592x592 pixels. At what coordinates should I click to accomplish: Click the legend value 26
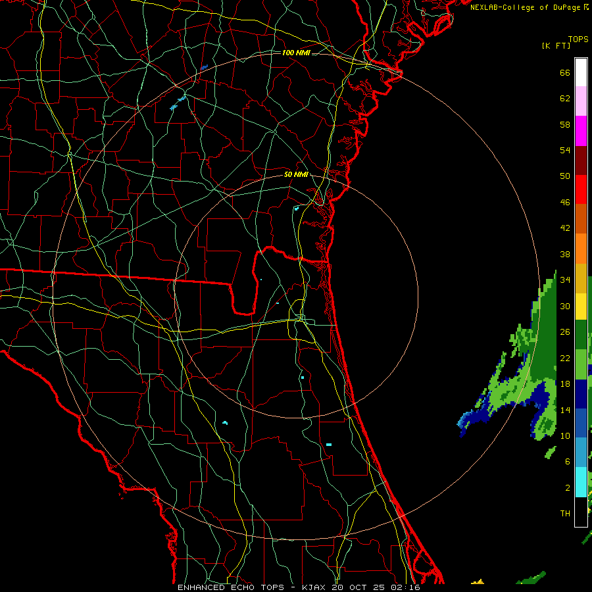point(565,332)
